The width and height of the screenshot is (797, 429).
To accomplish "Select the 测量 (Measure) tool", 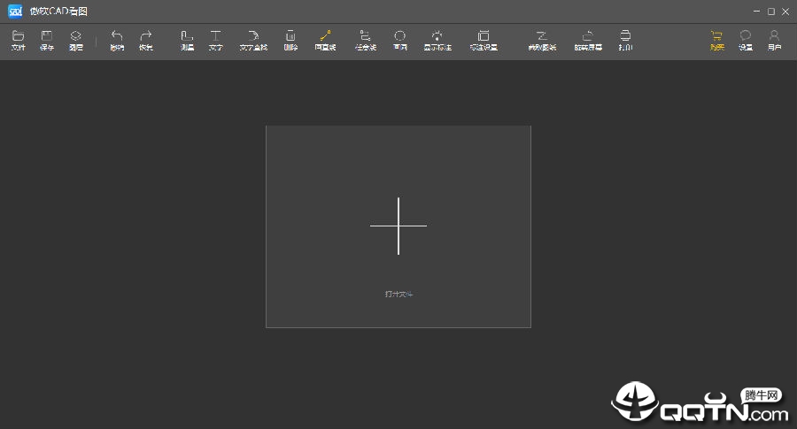I will pyautogui.click(x=187, y=41).
